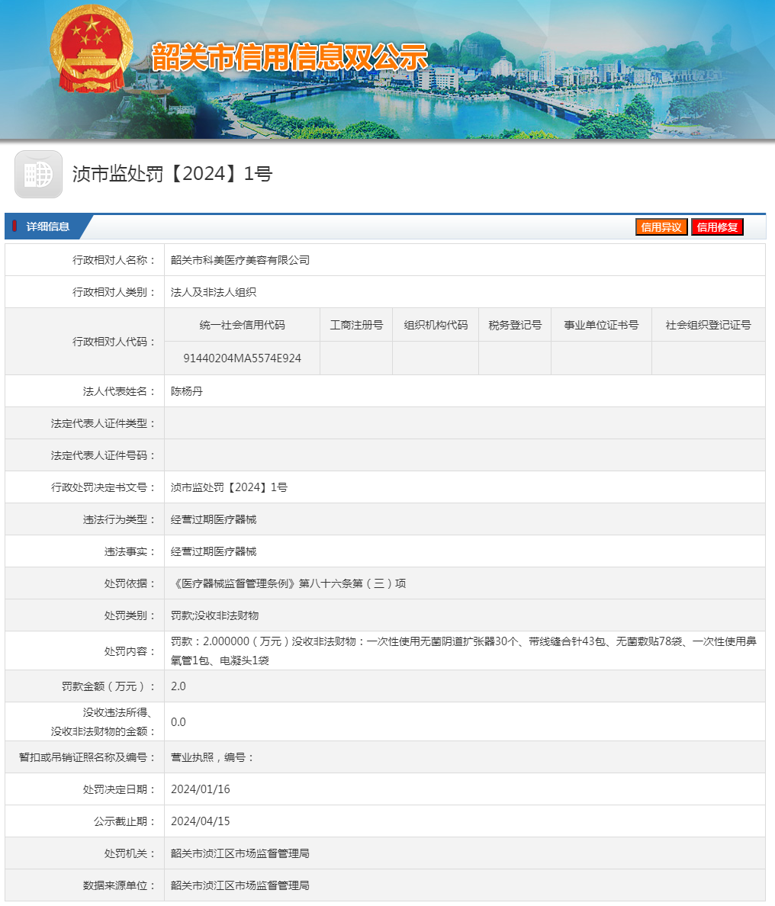Select the value 法人及非法人组织
The height and width of the screenshot is (906, 775).
pos(214,292)
